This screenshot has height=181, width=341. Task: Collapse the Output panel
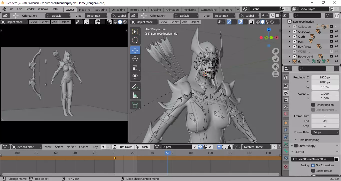click(x=292, y=152)
